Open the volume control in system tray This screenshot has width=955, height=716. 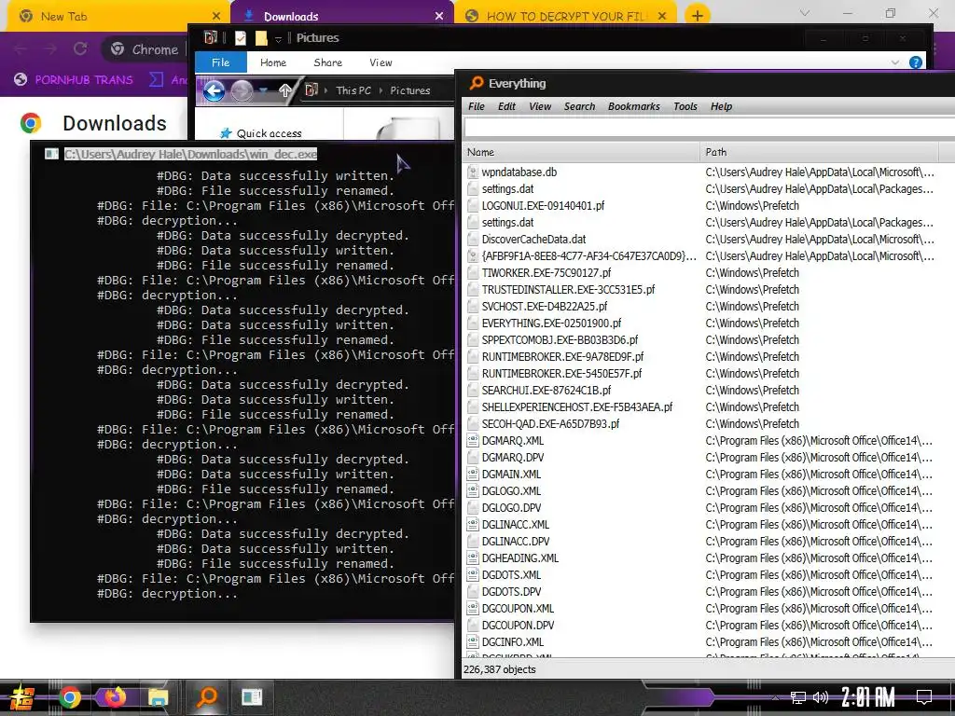coord(821,697)
